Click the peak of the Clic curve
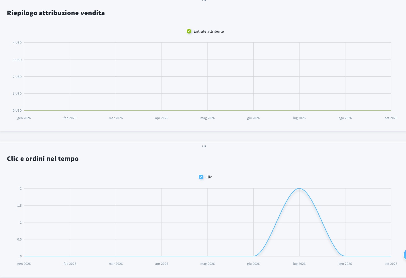 tap(299, 188)
